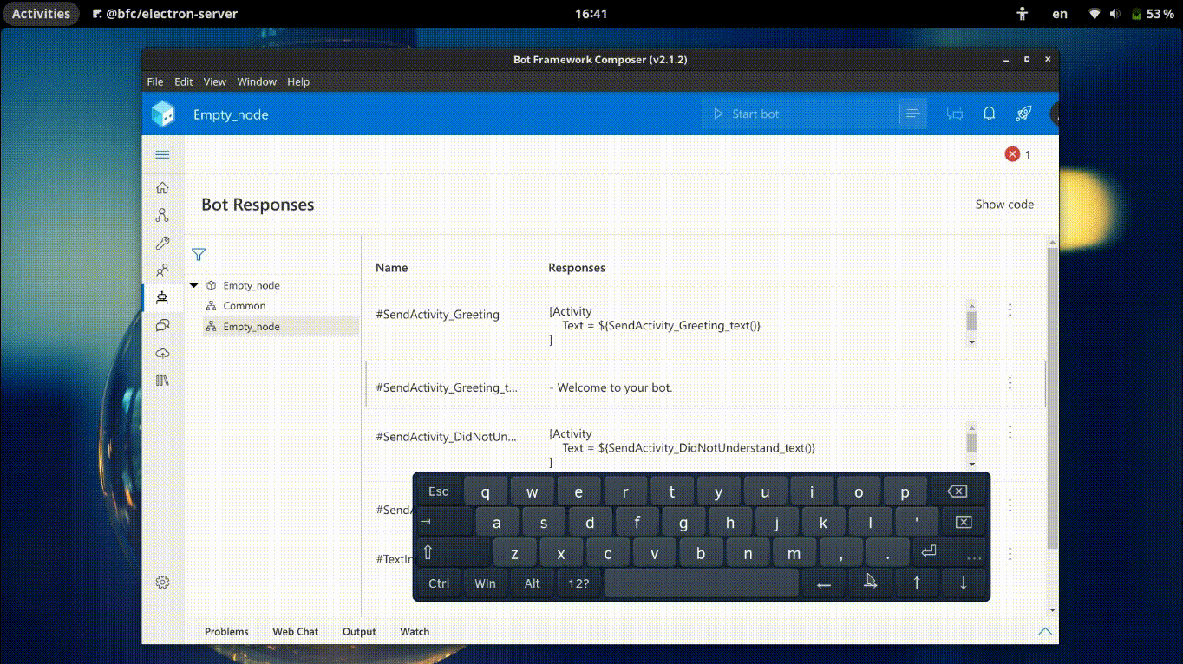The height and width of the screenshot is (664, 1183).
Task: Open the Web Chat speech bubble icon
Action: tap(955, 114)
